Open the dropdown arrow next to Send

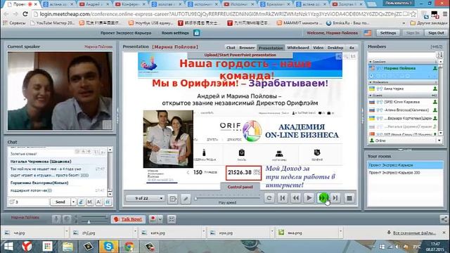pos(73,202)
